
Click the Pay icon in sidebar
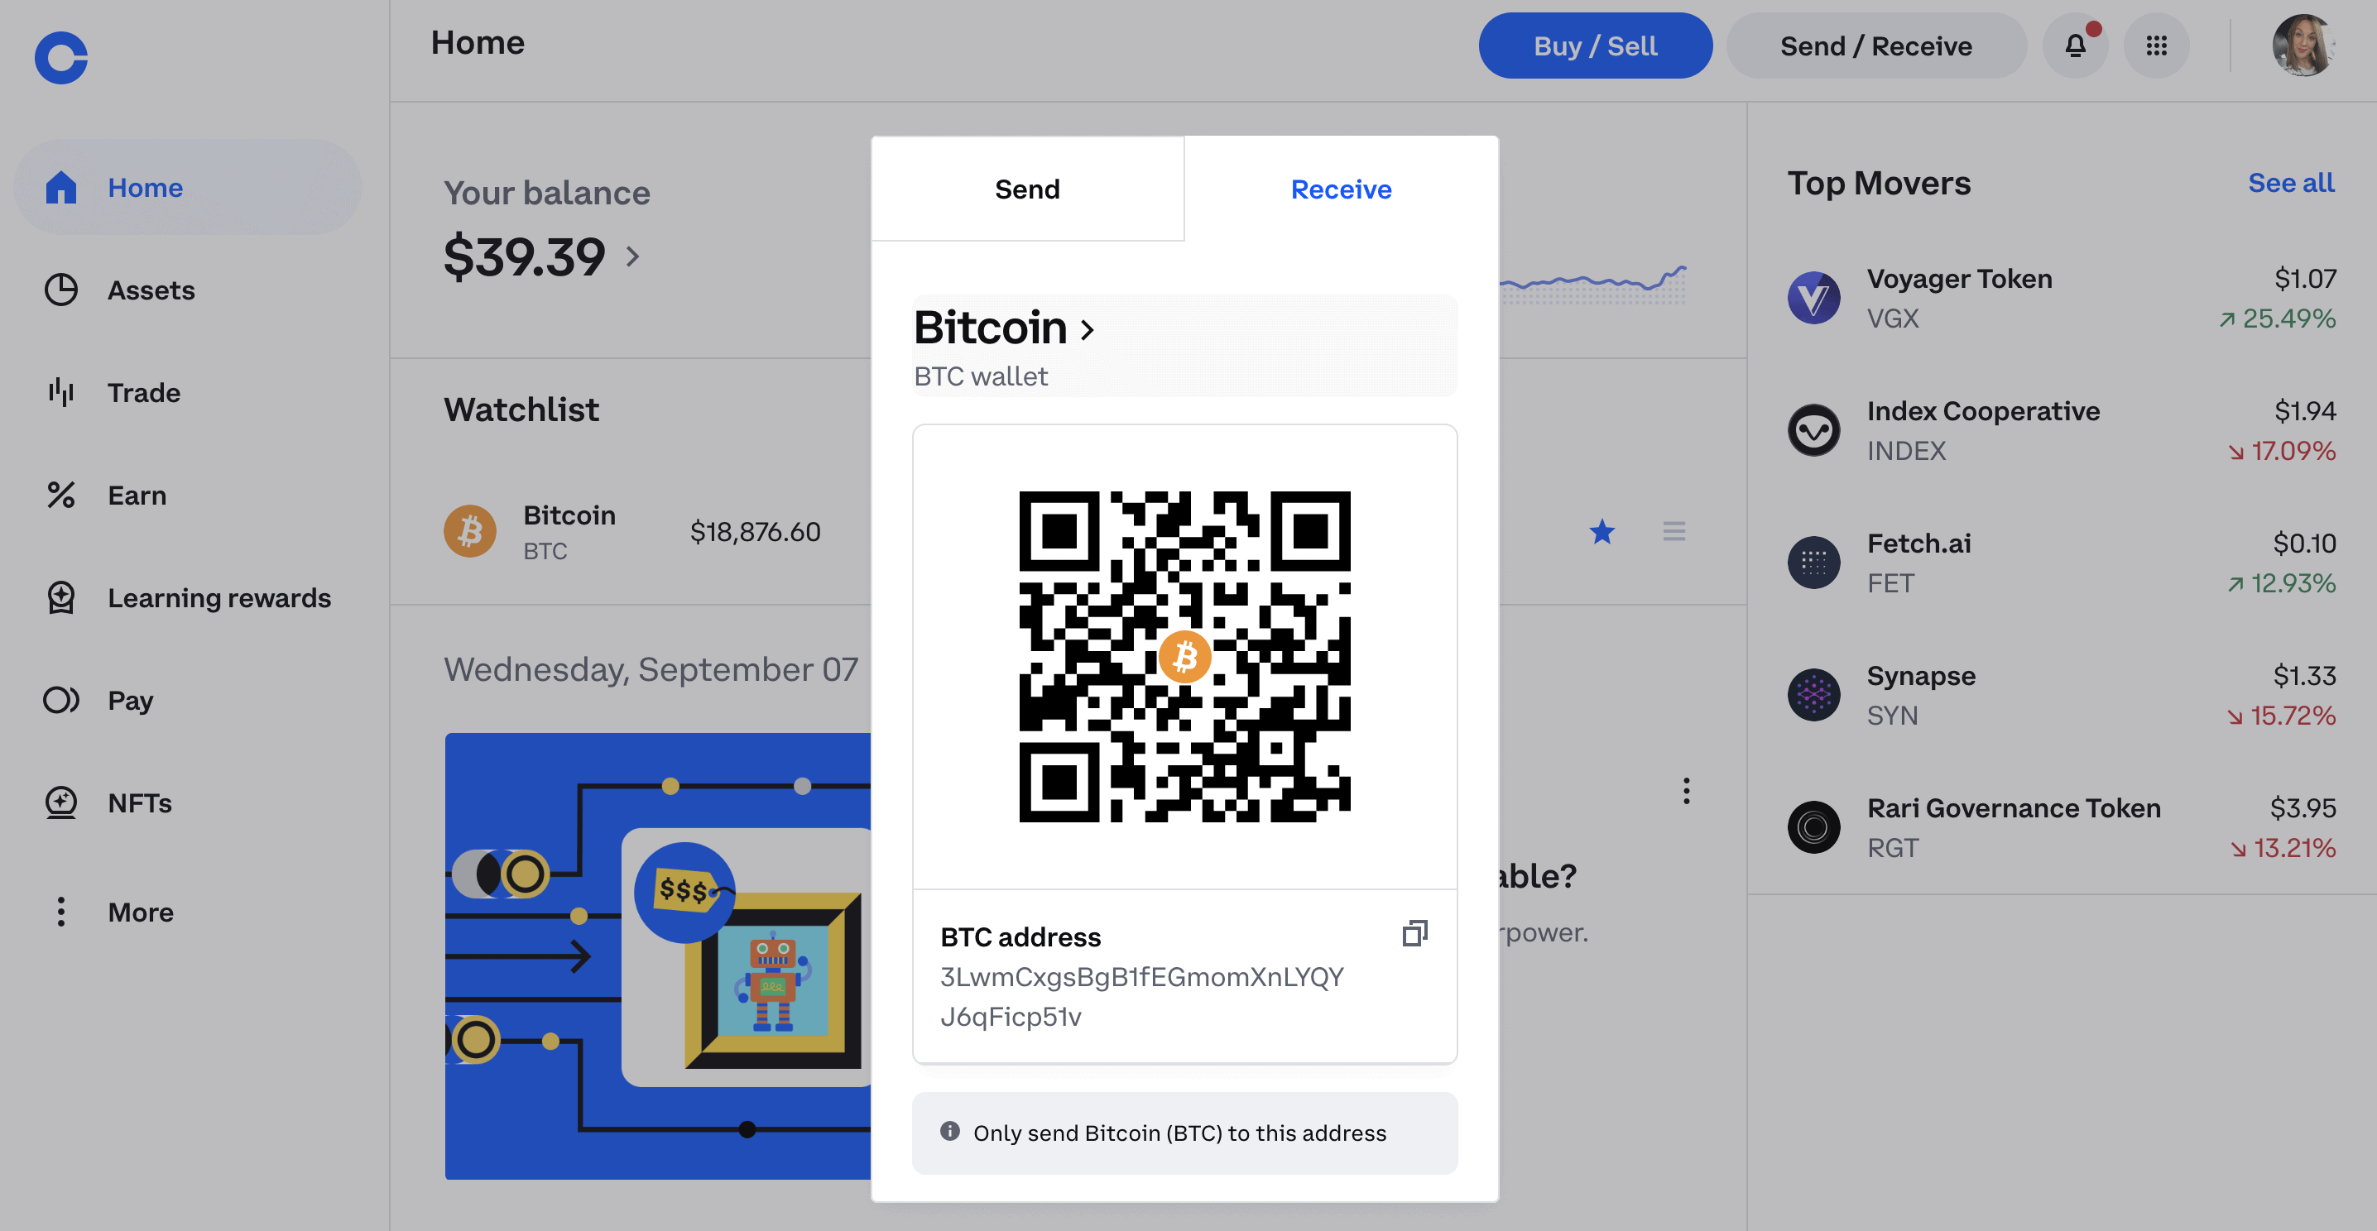[x=63, y=699]
